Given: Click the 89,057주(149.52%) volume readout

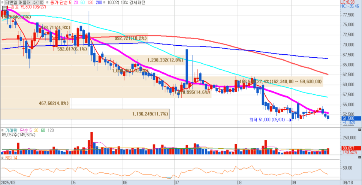Looking at the screenshot, I should (18, 135).
